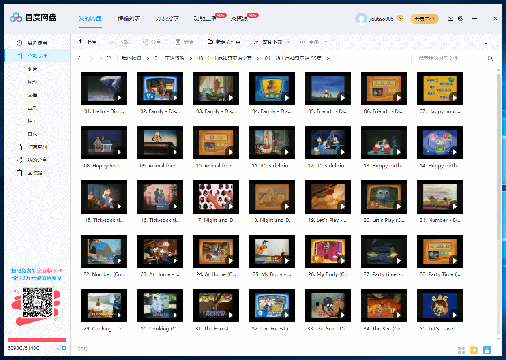Click the search magnifier icon
This screenshot has height=360, width=506.
click(x=490, y=58)
